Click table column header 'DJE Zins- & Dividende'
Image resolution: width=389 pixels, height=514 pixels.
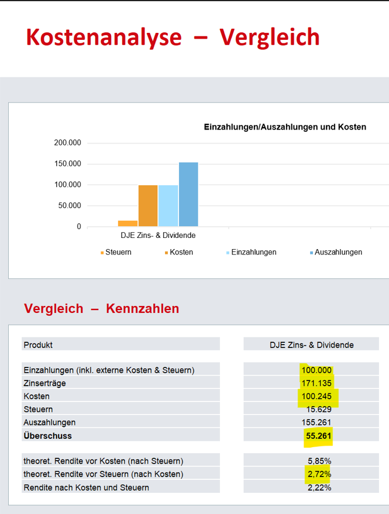[311, 345]
